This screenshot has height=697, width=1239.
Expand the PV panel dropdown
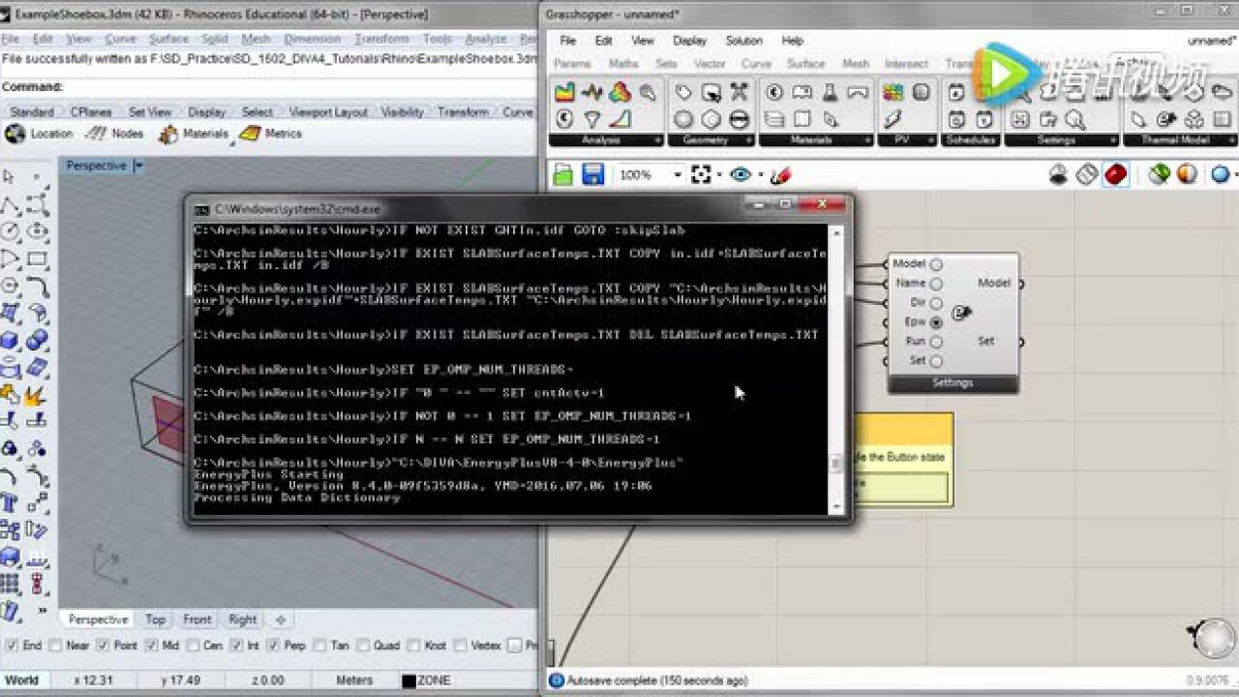click(929, 140)
